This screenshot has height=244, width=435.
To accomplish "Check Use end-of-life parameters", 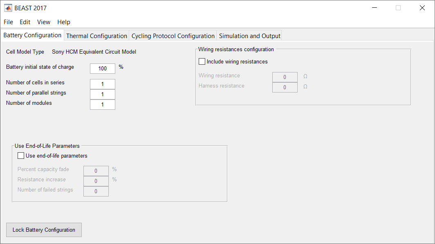I will point(21,155).
